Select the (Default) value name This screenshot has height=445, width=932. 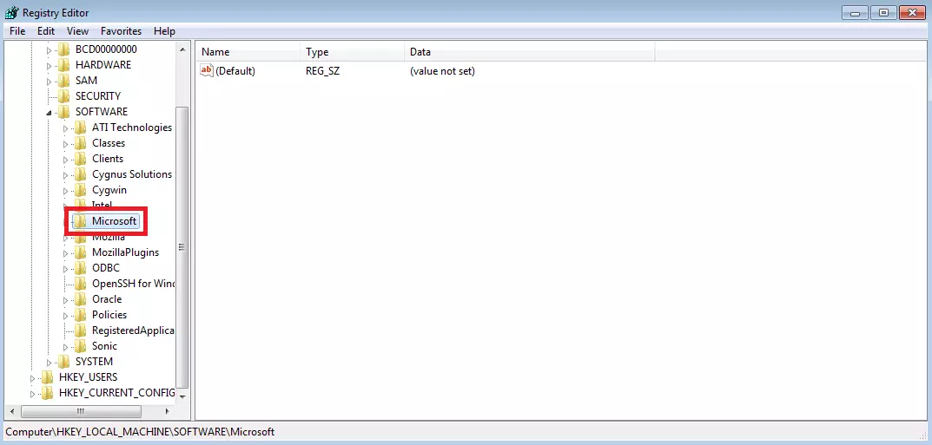pyautogui.click(x=235, y=71)
